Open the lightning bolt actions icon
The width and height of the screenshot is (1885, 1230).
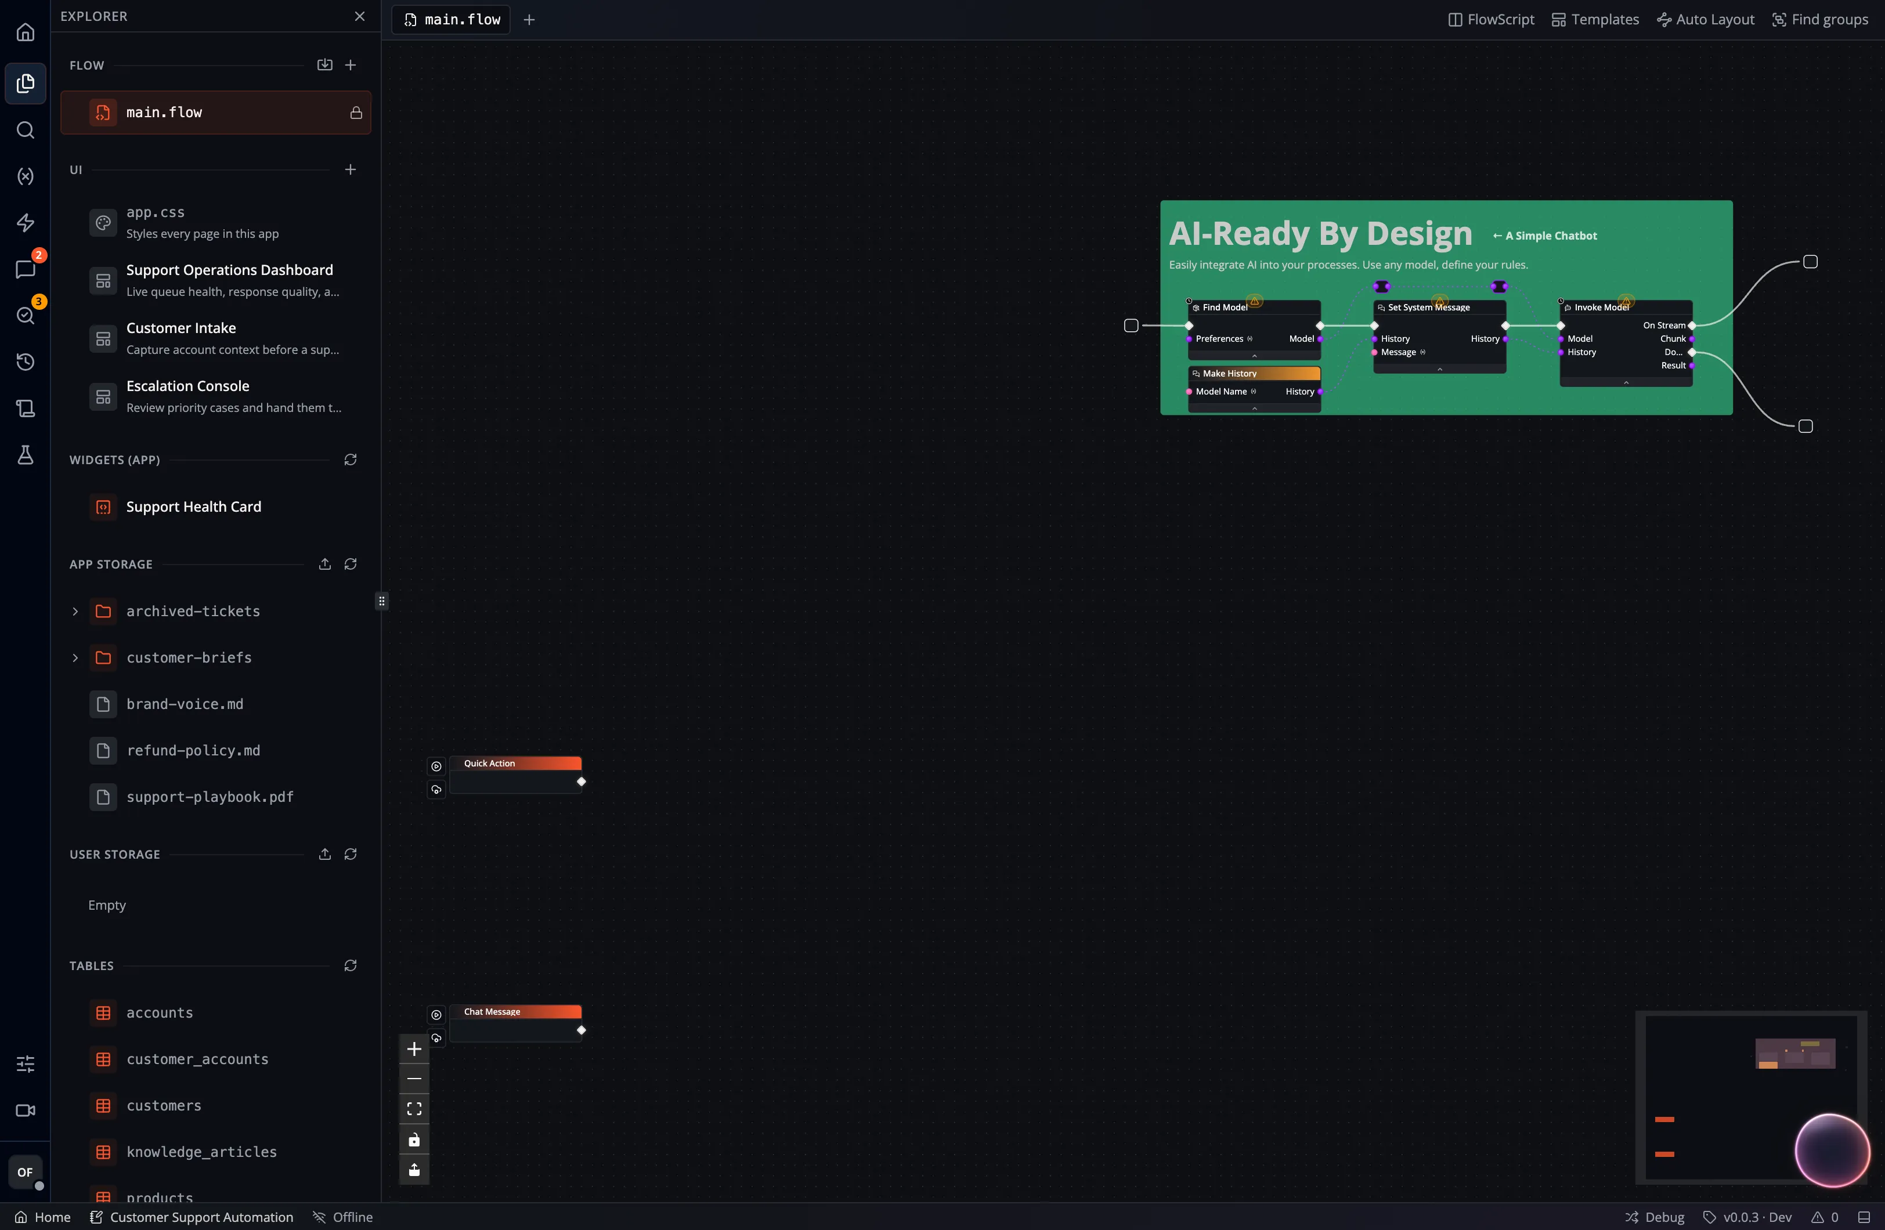[x=26, y=223]
